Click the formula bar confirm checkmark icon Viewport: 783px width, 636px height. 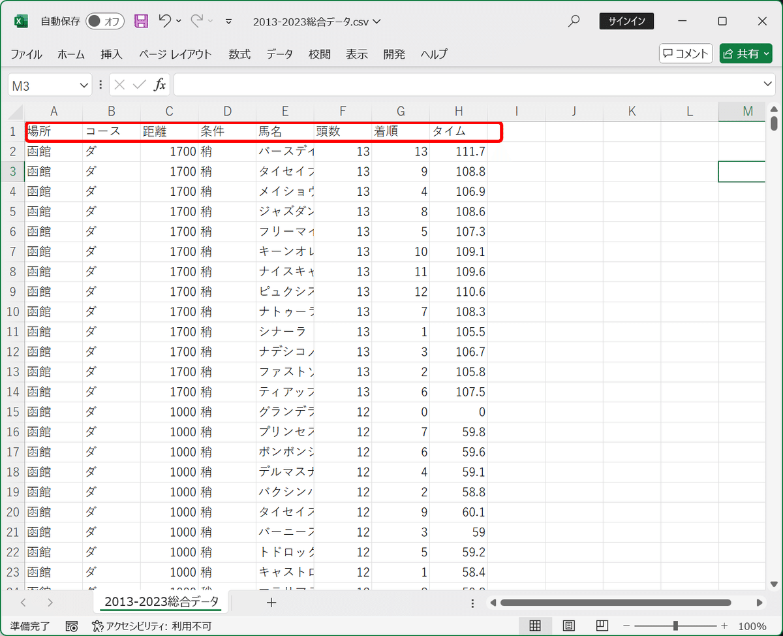click(x=139, y=85)
